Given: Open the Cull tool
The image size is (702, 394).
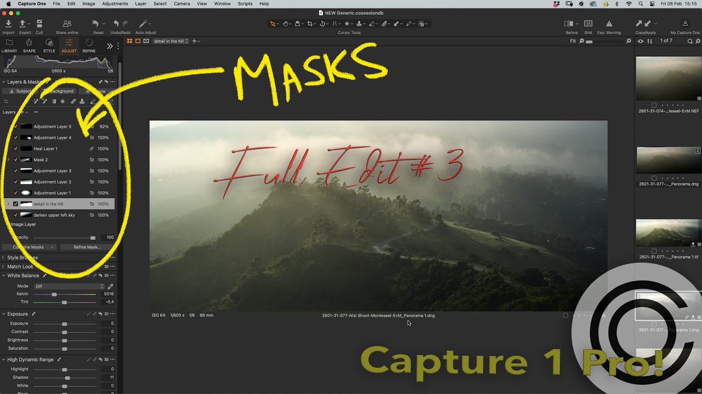Looking at the screenshot, I should (x=39, y=24).
